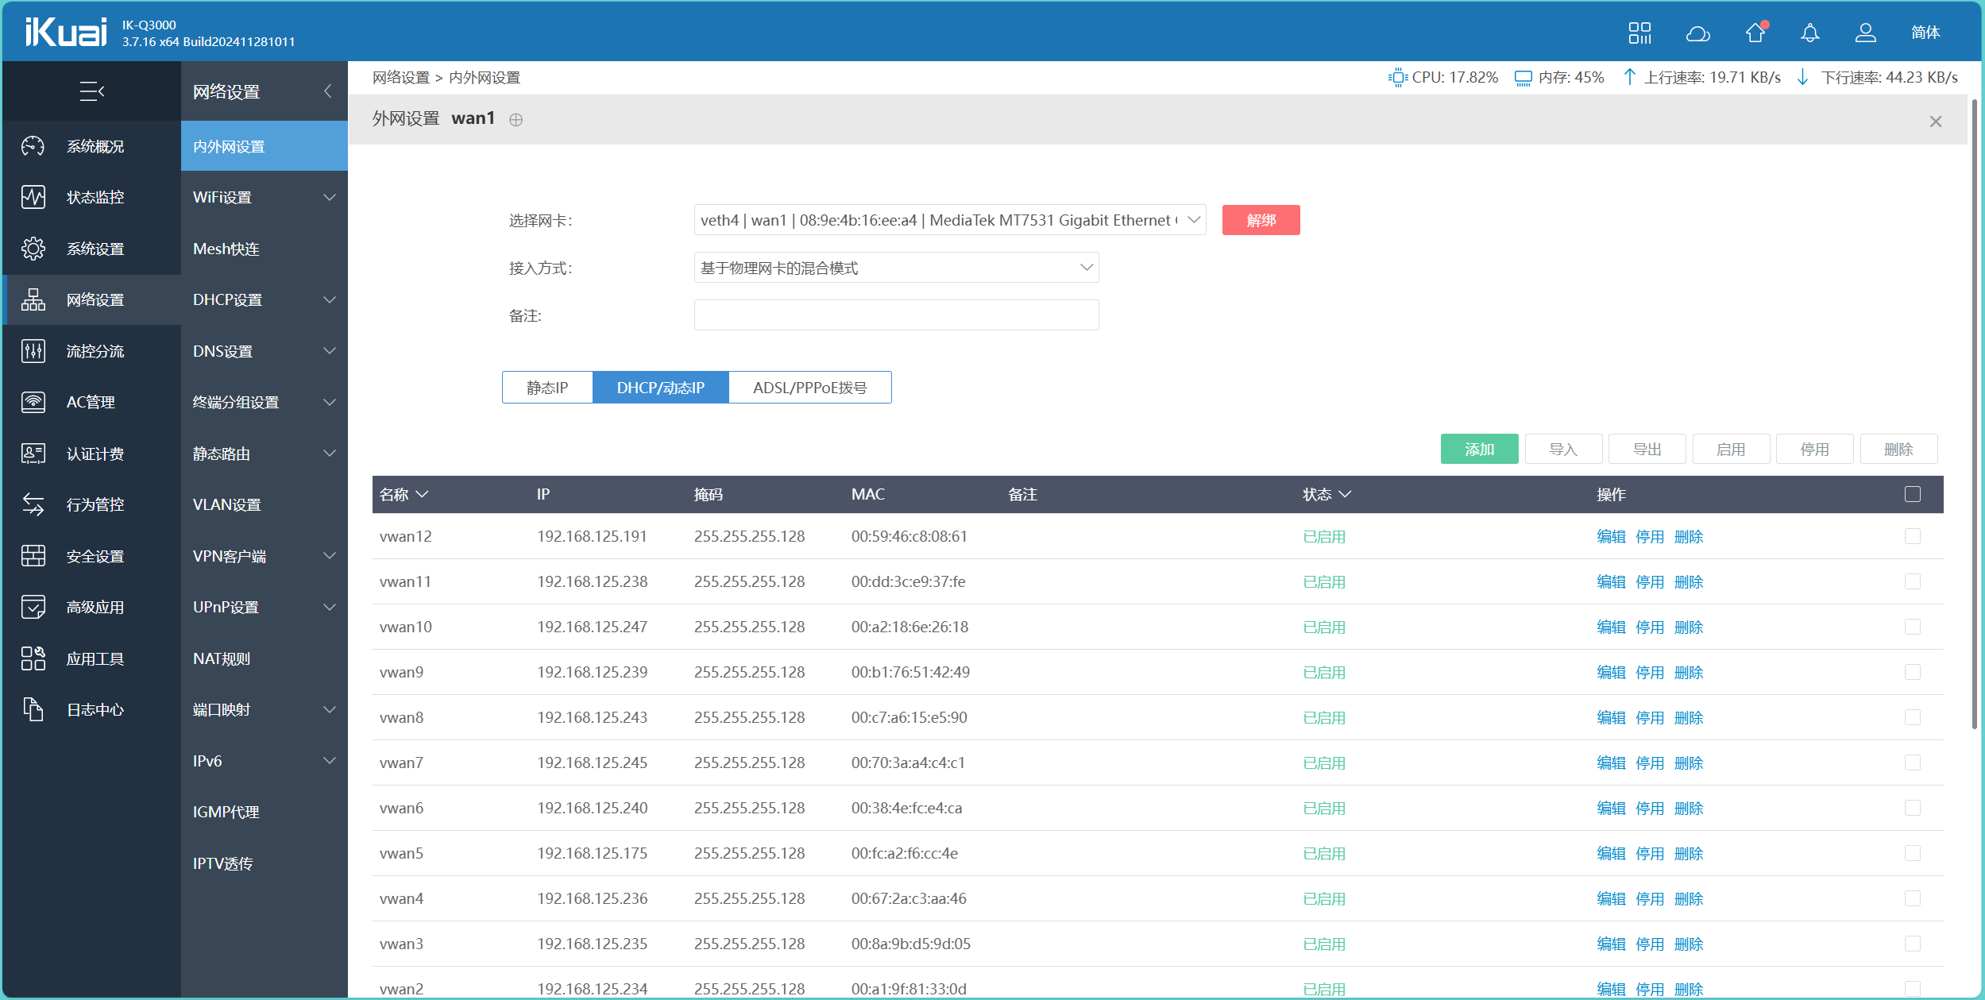1985x1000 pixels.
Task: Open the cloud icon in header
Action: (1697, 33)
